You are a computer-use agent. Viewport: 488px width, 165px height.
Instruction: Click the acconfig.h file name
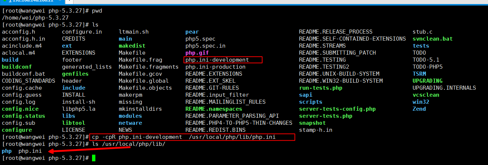pyautogui.click(x=19, y=32)
